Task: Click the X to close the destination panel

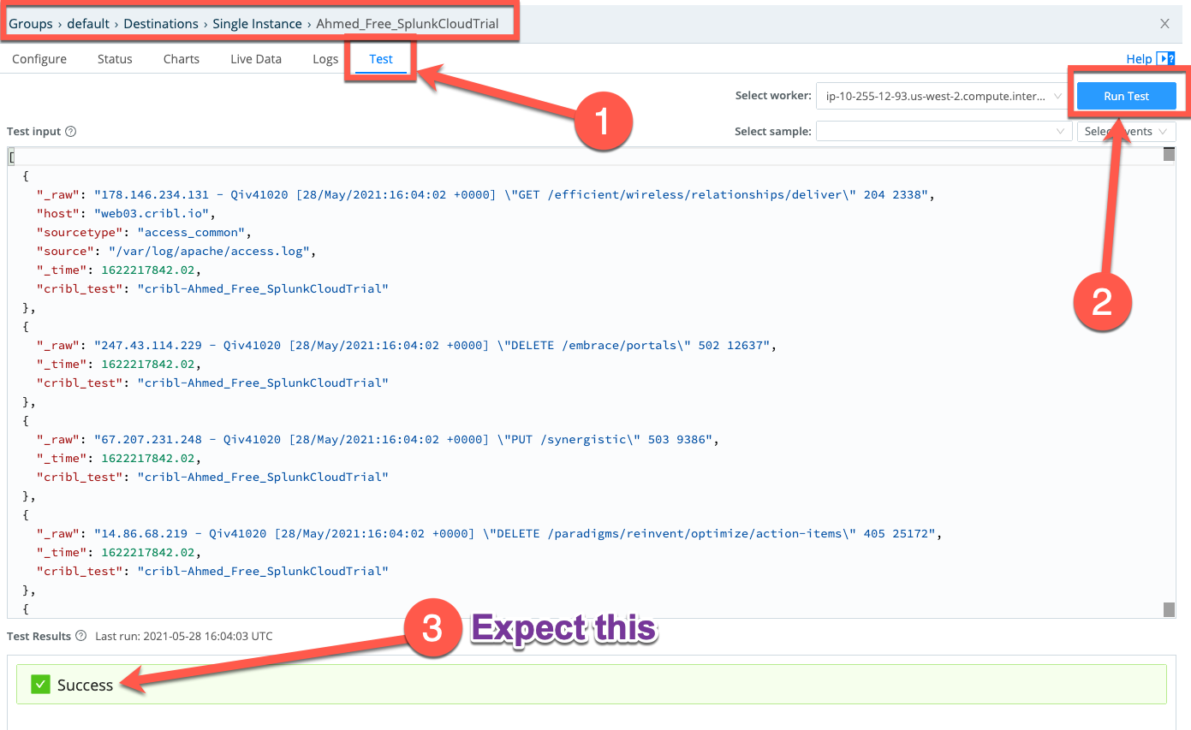Action: [x=1164, y=23]
